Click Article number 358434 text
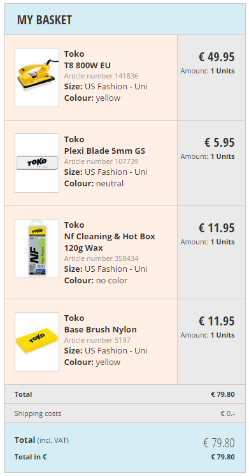 point(101,258)
